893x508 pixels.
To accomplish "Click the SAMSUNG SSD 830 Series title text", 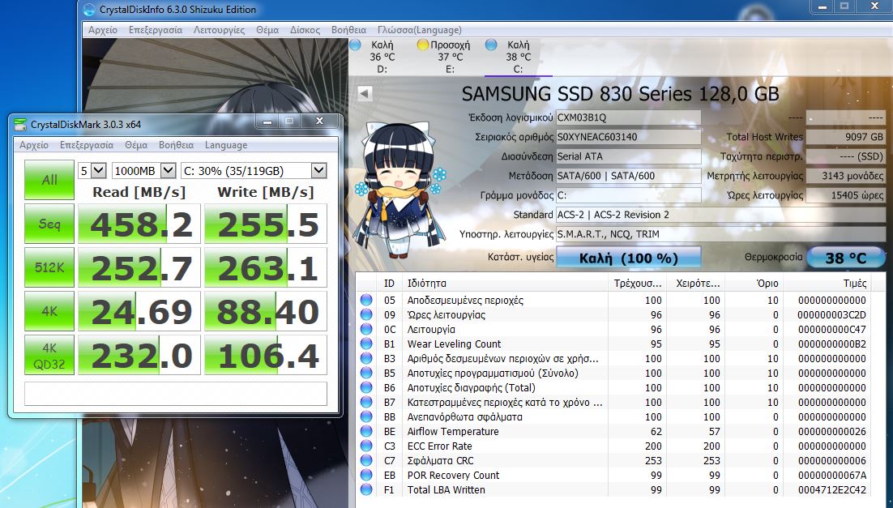I will click(620, 93).
